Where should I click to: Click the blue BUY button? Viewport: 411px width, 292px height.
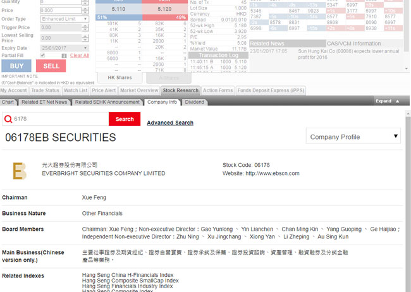coord(16,66)
